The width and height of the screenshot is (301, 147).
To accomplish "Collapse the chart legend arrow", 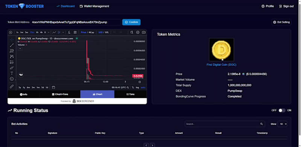I will tap(20, 49).
